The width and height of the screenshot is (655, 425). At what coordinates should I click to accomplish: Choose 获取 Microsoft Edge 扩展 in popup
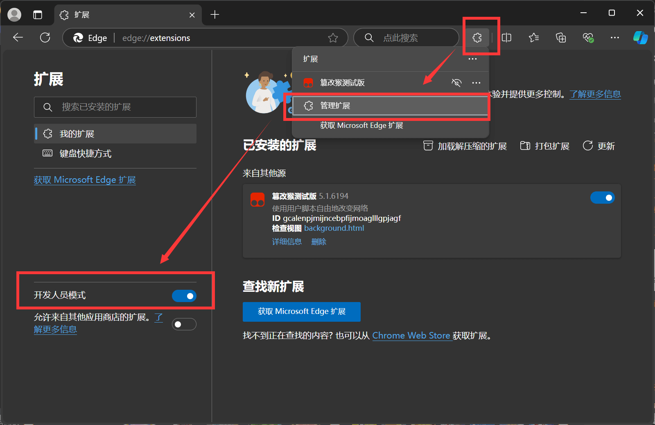[x=361, y=125]
